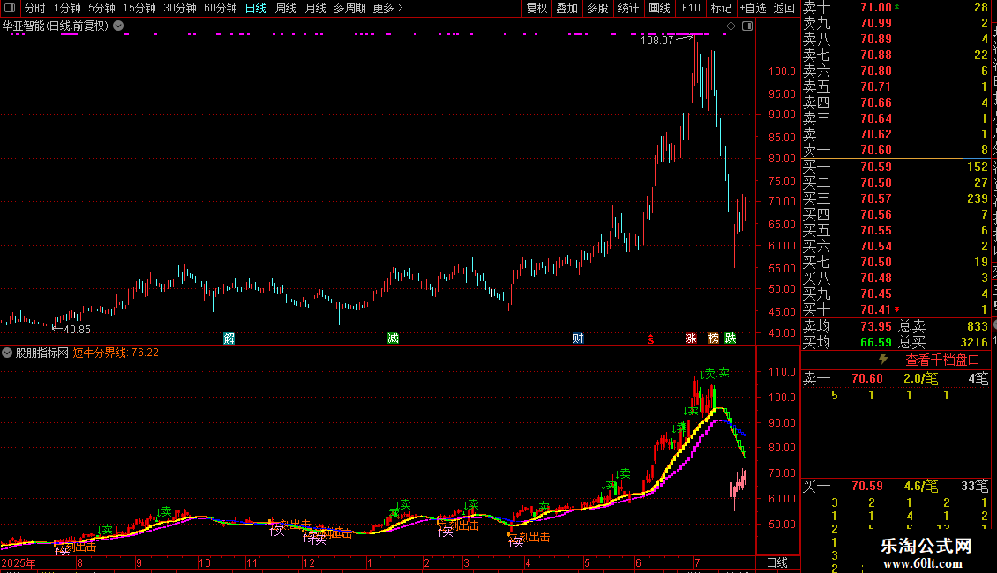Click the 多股 multi-stock button
The width and height of the screenshot is (997, 573).
[597, 8]
